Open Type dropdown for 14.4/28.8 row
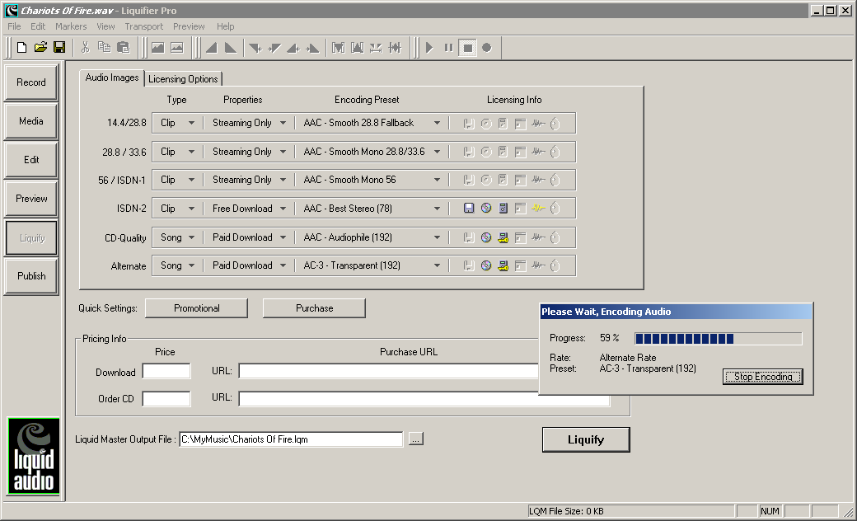The image size is (857, 521). [x=191, y=123]
